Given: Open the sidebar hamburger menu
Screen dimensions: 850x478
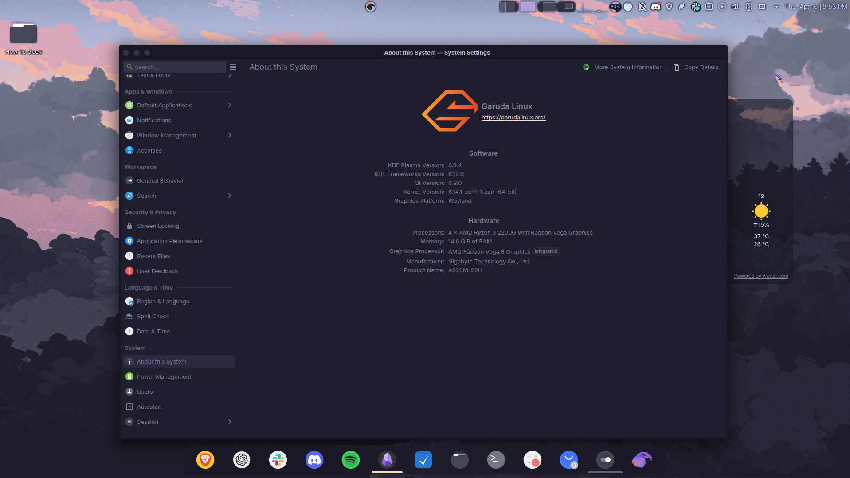Looking at the screenshot, I should tap(233, 67).
